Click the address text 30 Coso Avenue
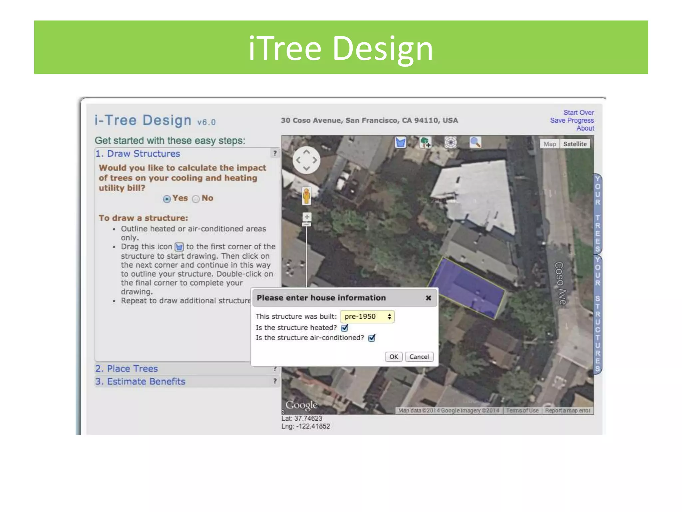The image size is (682, 512). (x=369, y=120)
